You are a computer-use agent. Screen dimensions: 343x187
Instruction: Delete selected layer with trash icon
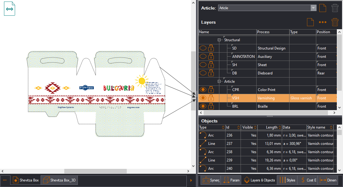pos(335,22)
